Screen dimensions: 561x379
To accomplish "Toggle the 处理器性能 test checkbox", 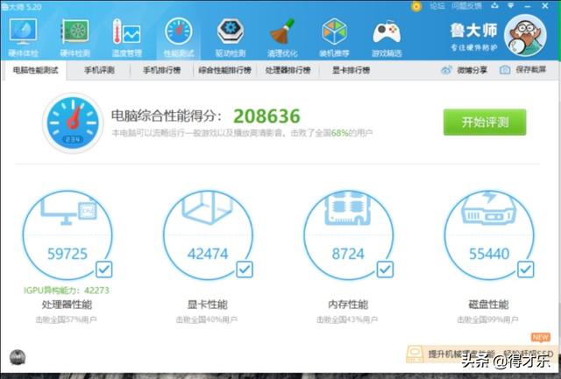I will click(104, 270).
